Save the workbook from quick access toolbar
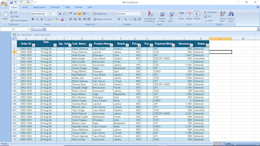Screen dimensions: 260x146 tap(11, 2)
